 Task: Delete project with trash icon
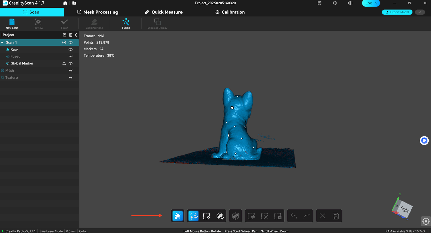(x=71, y=35)
